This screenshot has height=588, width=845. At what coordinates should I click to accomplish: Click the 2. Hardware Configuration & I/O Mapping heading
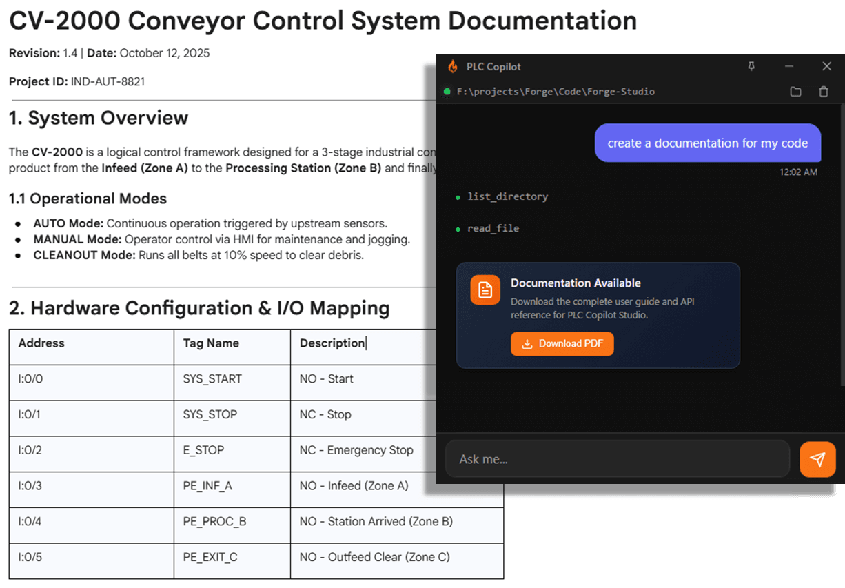[x=199, y=309]
